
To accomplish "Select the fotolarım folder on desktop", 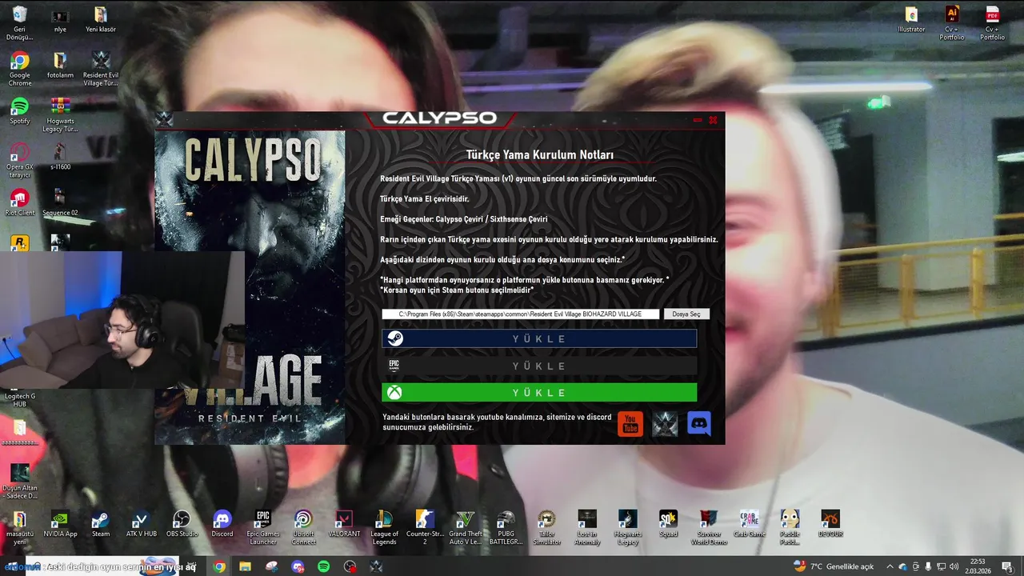I will coord(60,66).
